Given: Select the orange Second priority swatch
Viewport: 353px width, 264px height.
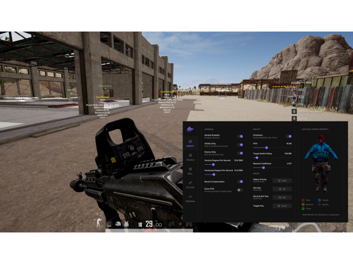Looking at the screenshot, I should (x=303, y=204).
